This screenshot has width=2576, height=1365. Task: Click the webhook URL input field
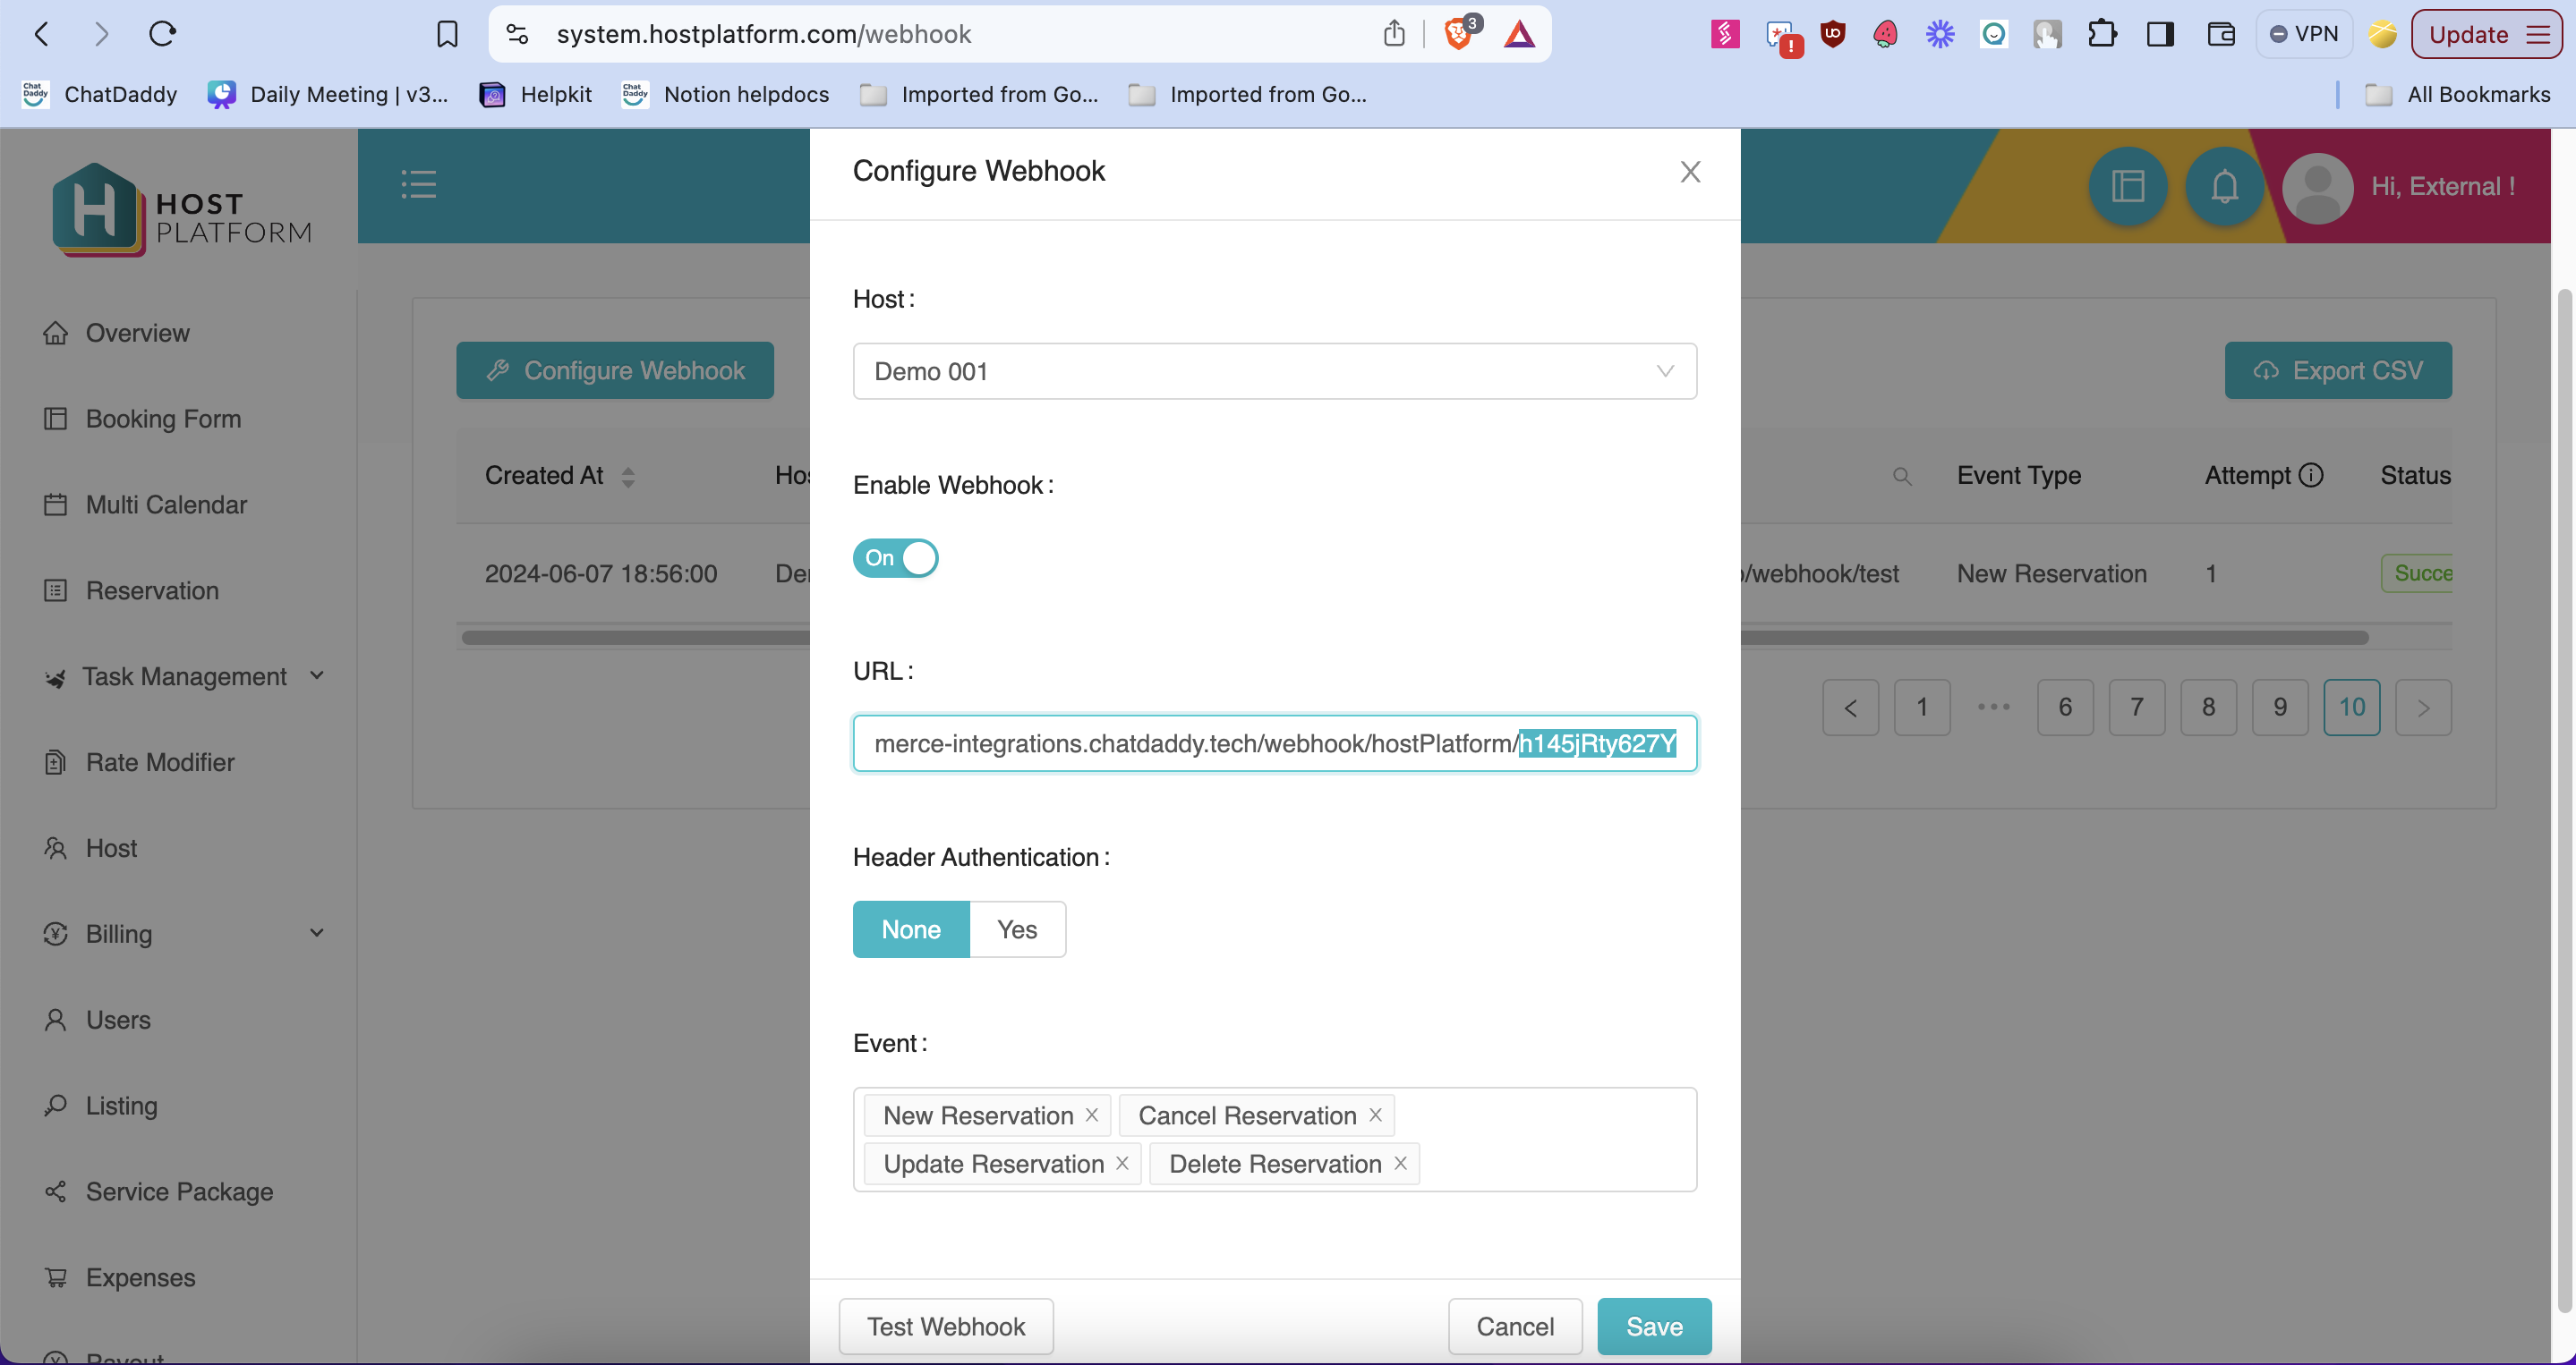point(1274,743)
